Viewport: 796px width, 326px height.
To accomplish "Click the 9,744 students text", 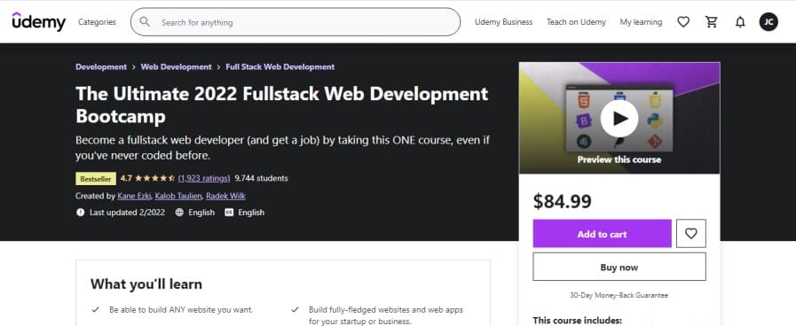I will click(262, 178).
